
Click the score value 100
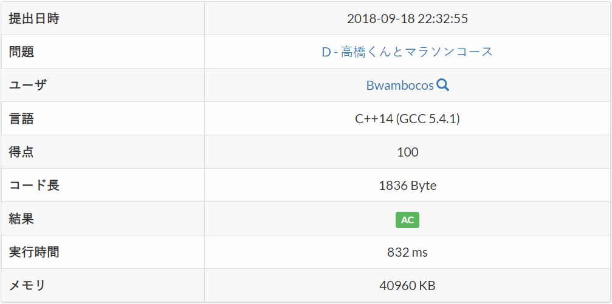pyautogui.click(x=407, y=152)
